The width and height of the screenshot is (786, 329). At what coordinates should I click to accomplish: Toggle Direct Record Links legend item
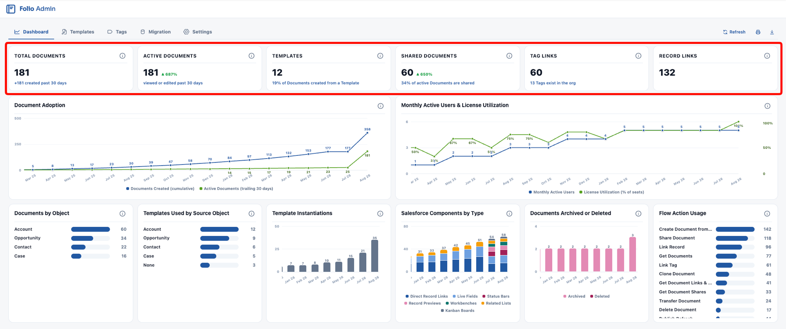click(x=426, y=296)
